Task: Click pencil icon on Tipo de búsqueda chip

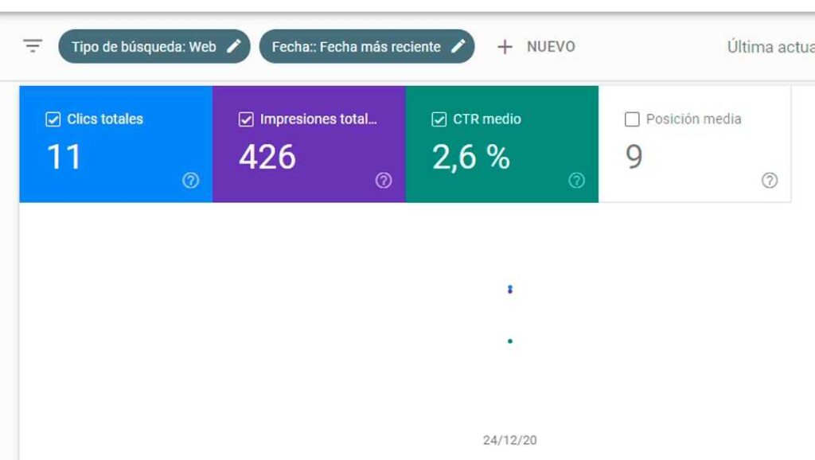Action: click(233, 46)
